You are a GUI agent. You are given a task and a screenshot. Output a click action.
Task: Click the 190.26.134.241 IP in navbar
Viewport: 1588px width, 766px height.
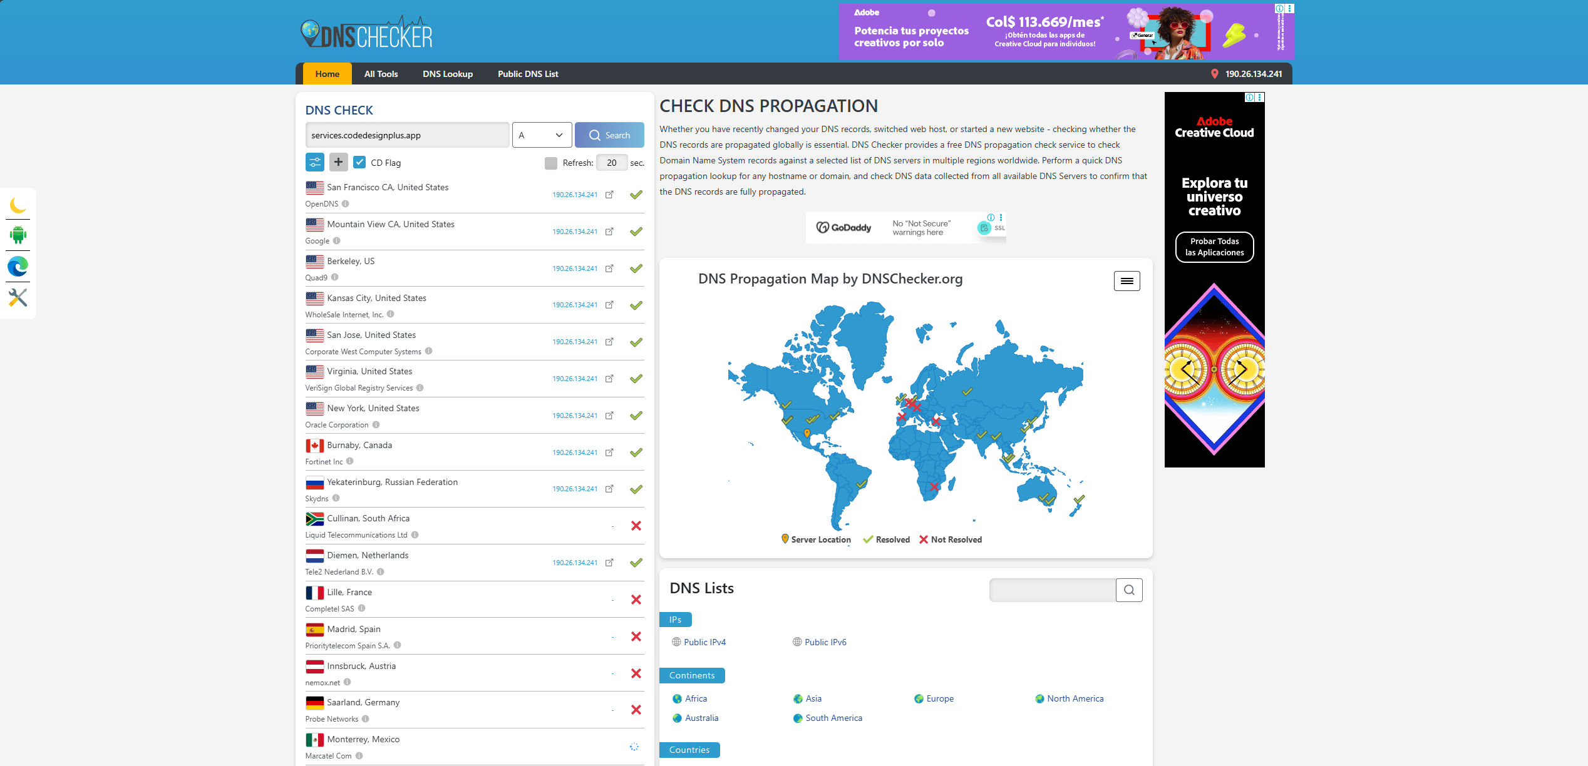coord(1254,74)
